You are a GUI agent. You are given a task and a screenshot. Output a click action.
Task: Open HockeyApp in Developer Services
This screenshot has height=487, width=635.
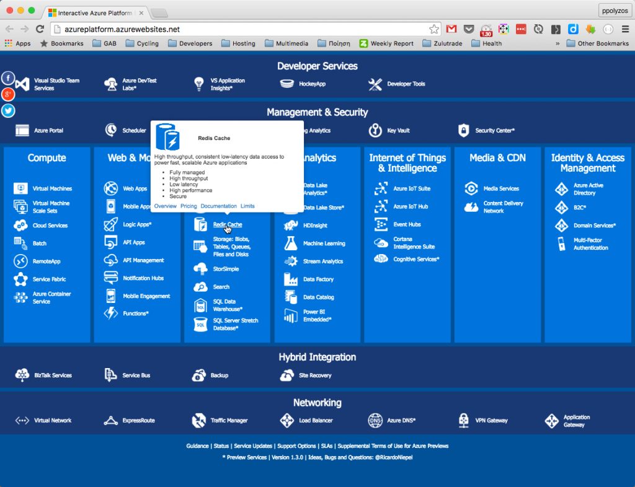286,84
